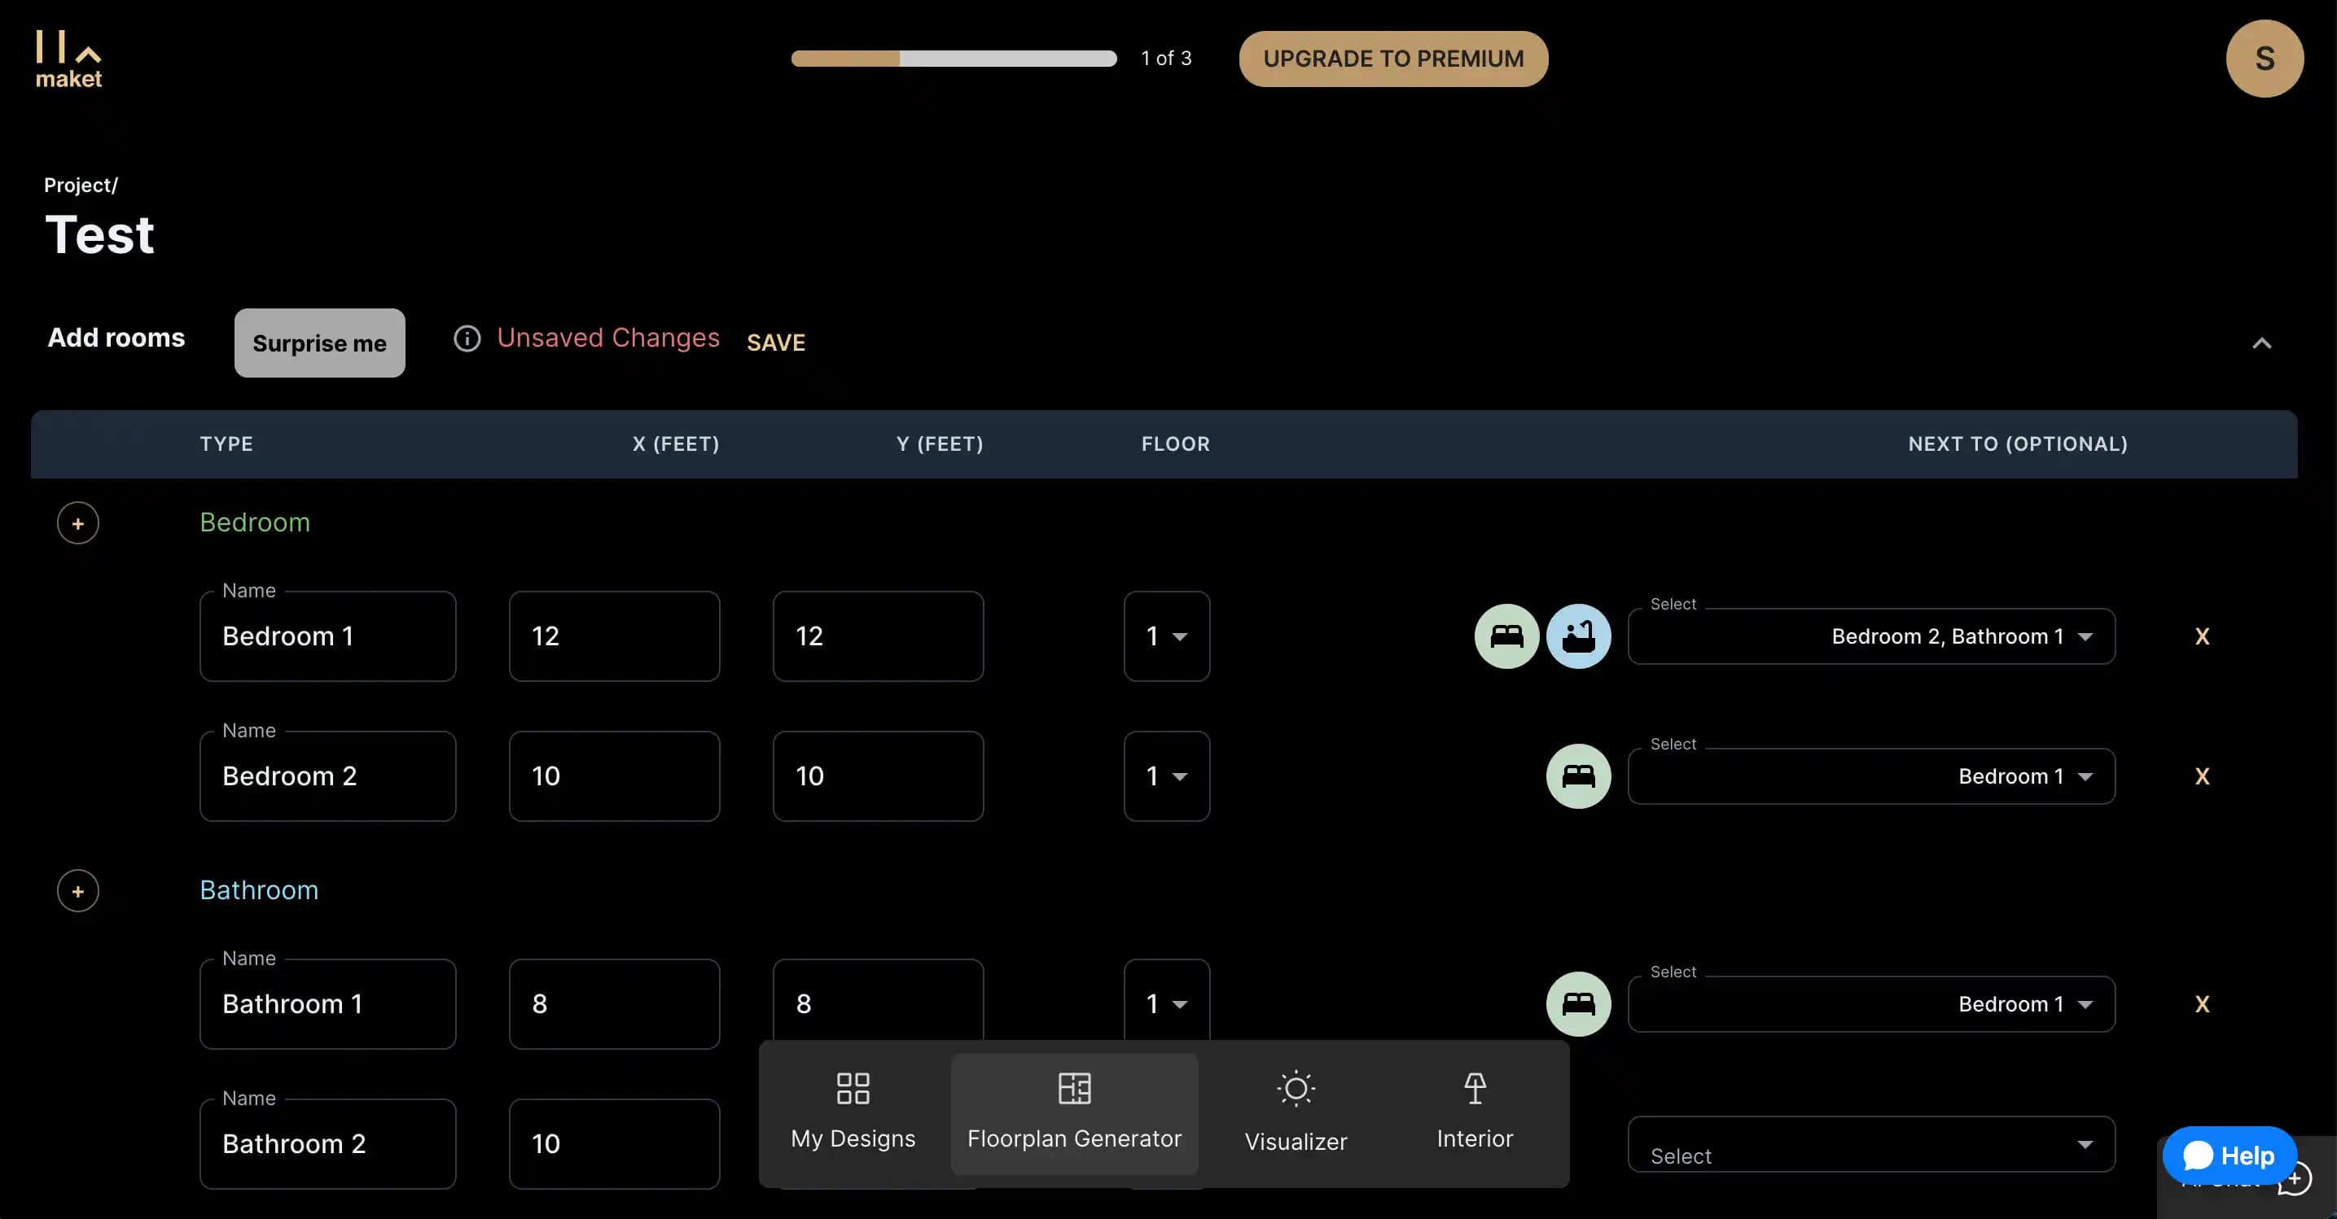Screen dimensions: 2337x1219
Task: Click Upgrade to Premium button
Action: [x=1392, y=59]
